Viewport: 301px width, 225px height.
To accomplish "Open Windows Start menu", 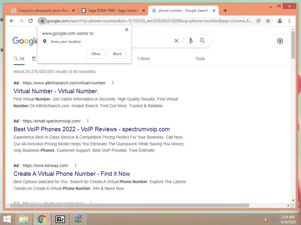I will [x=7, y=219].
